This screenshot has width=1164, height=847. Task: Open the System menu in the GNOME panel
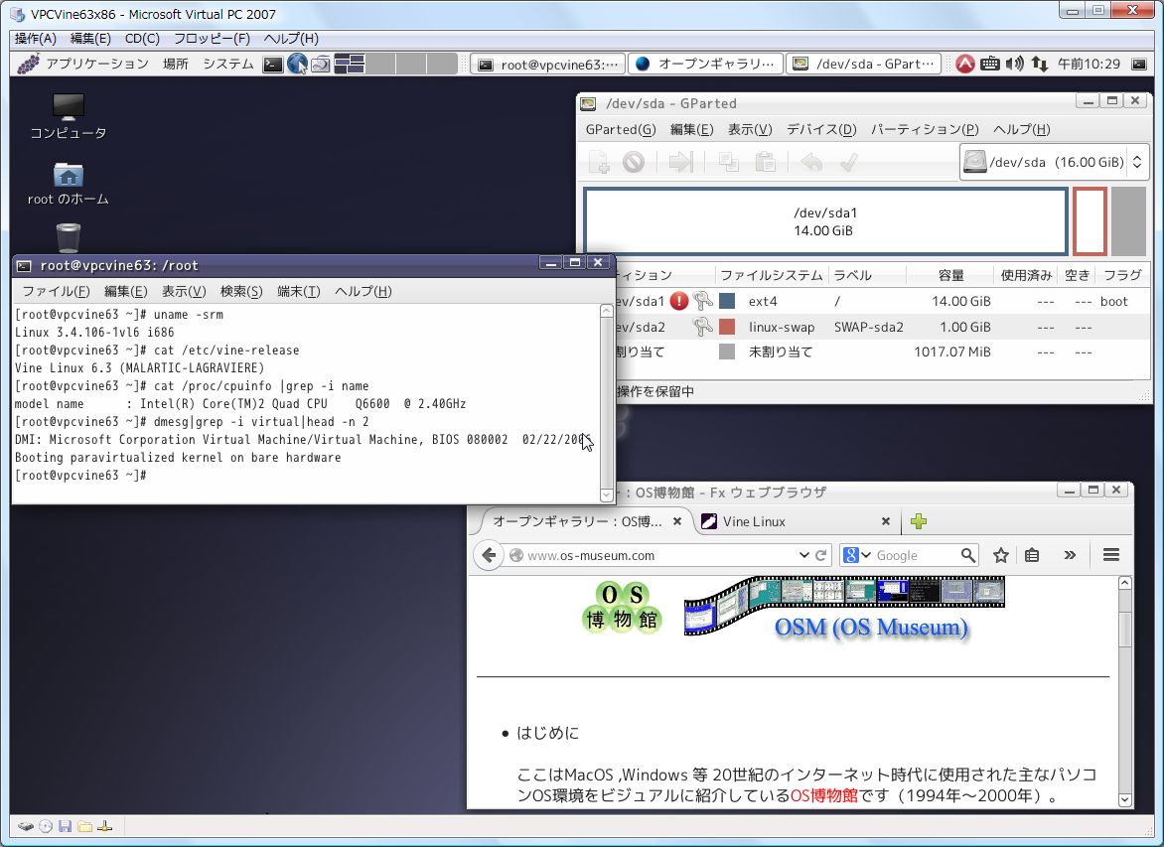pyautogui.click(x=227, y=64)
